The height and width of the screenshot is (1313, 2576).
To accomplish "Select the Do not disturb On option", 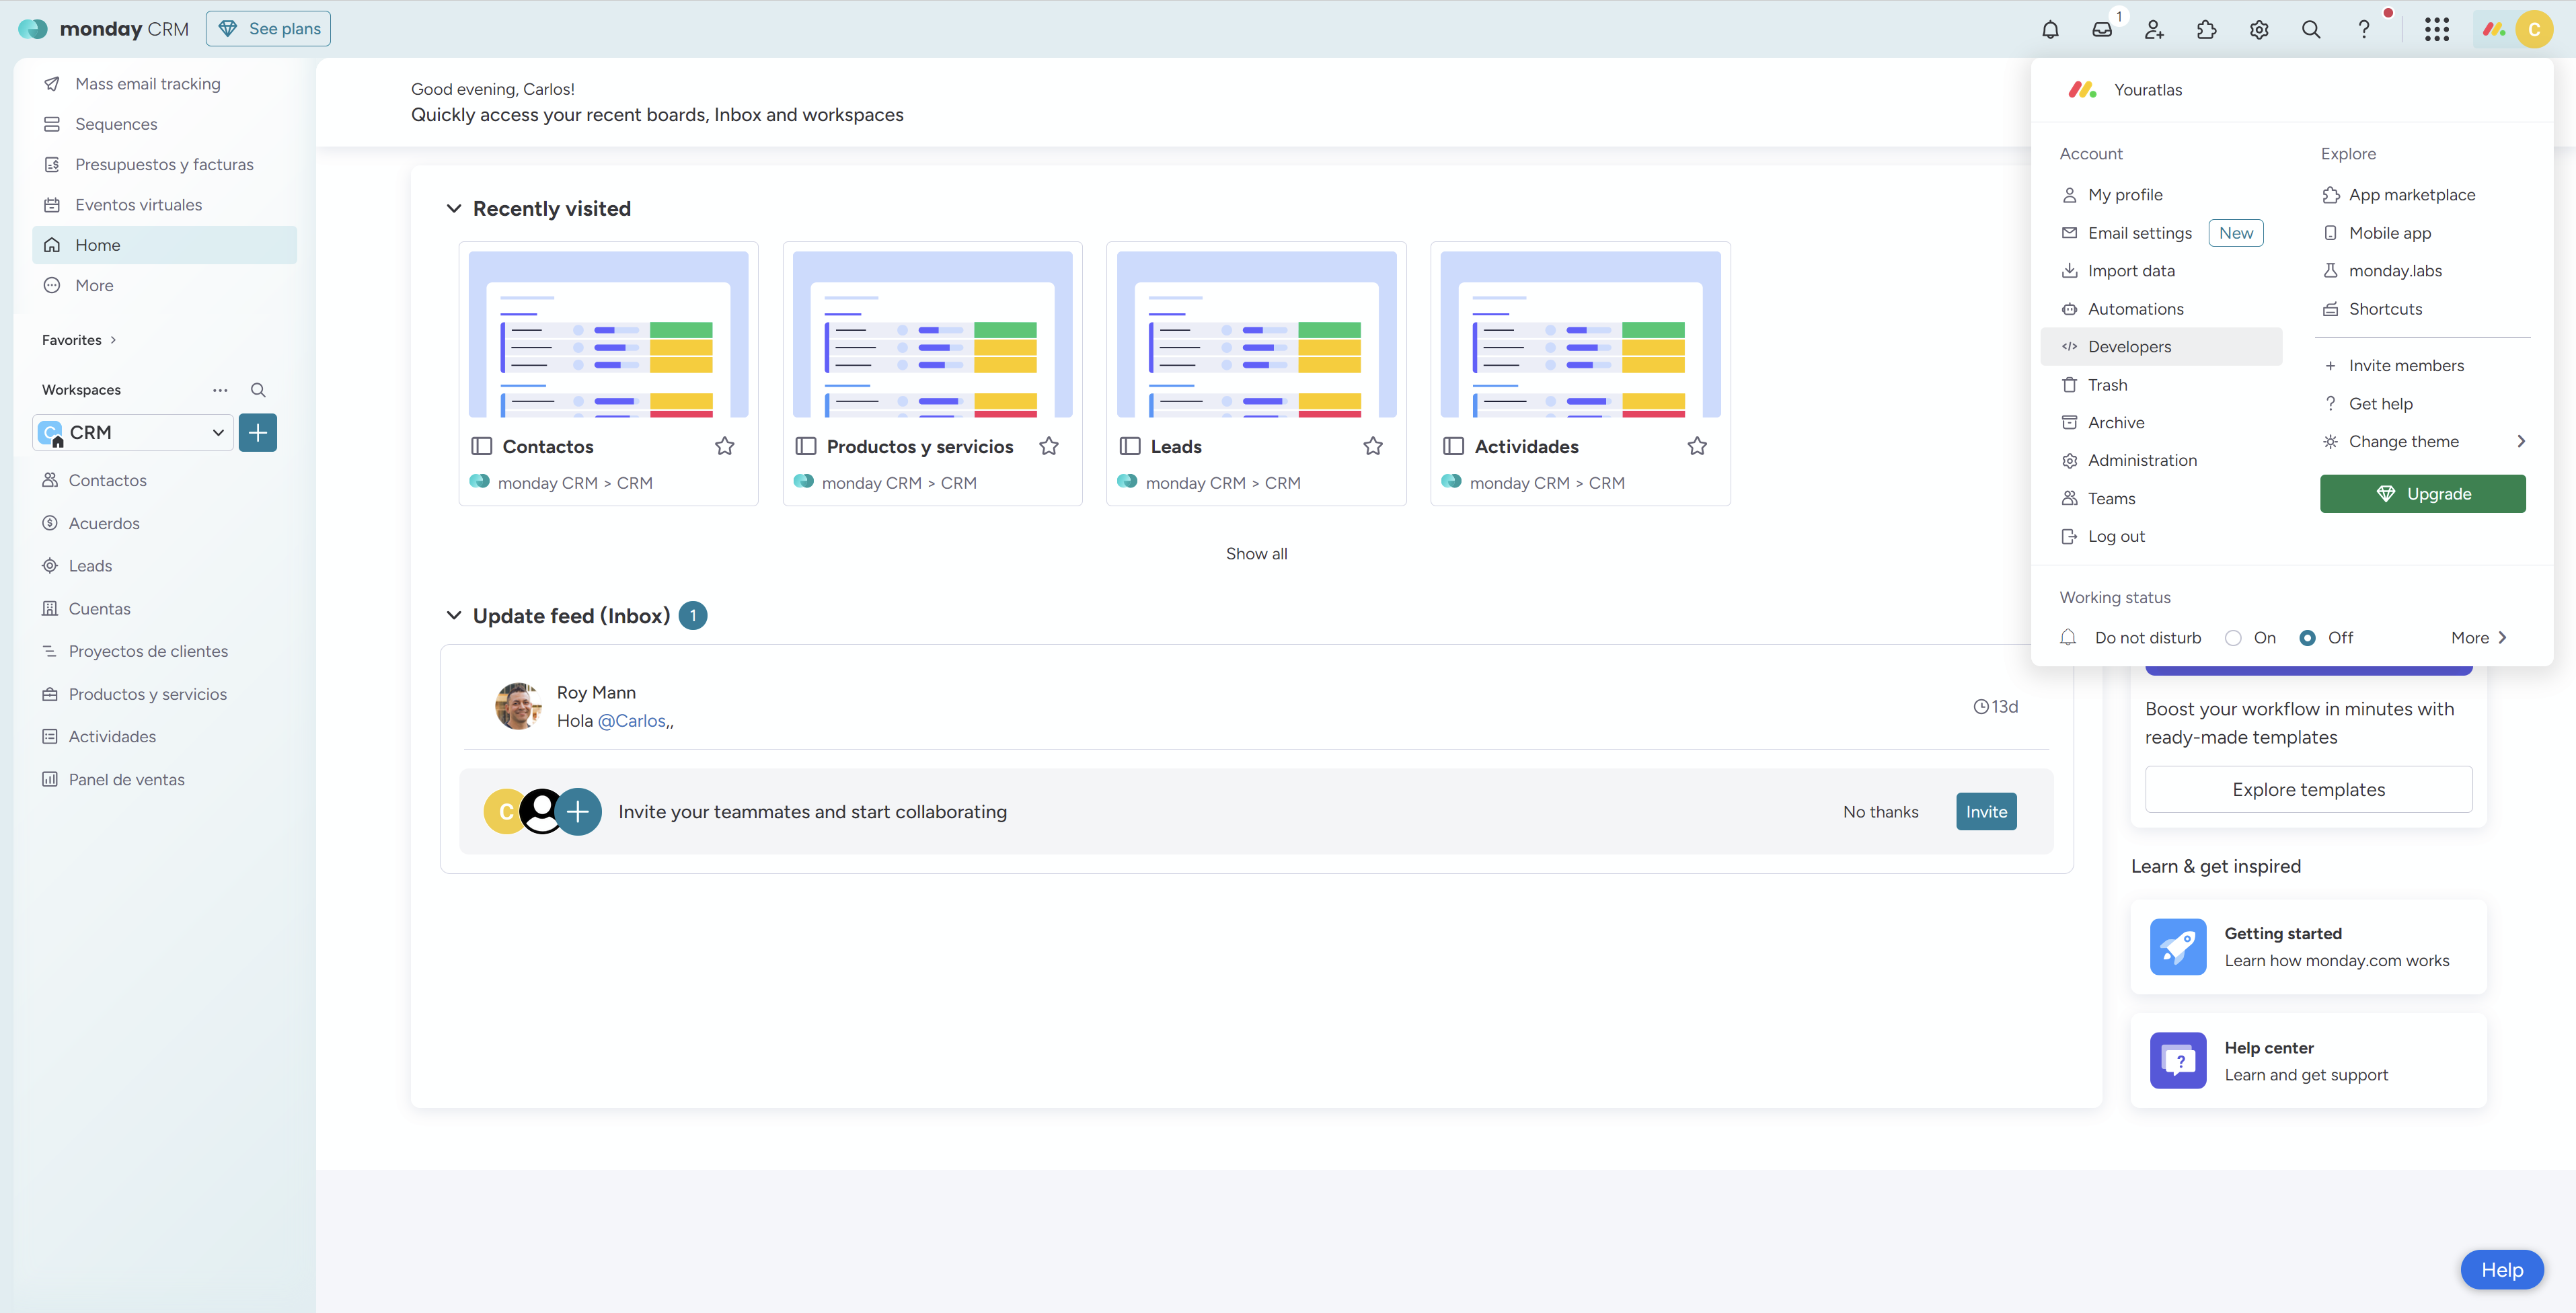I will click(2233, 637).
